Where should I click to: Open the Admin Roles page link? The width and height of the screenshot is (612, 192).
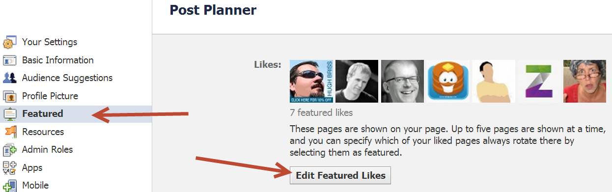click(x=48, y=149)
